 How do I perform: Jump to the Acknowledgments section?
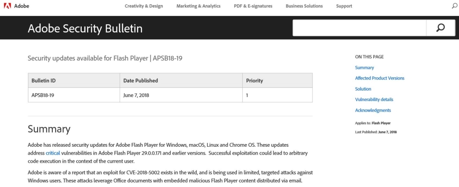pos(373,110)
